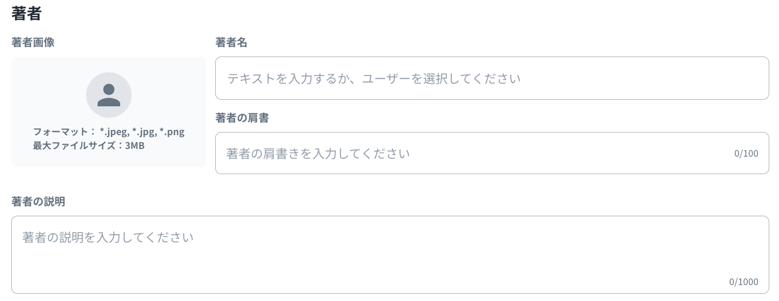779x301 pixels.
Task: Select the person silhouette to upload image
Action: click(108, 96)
